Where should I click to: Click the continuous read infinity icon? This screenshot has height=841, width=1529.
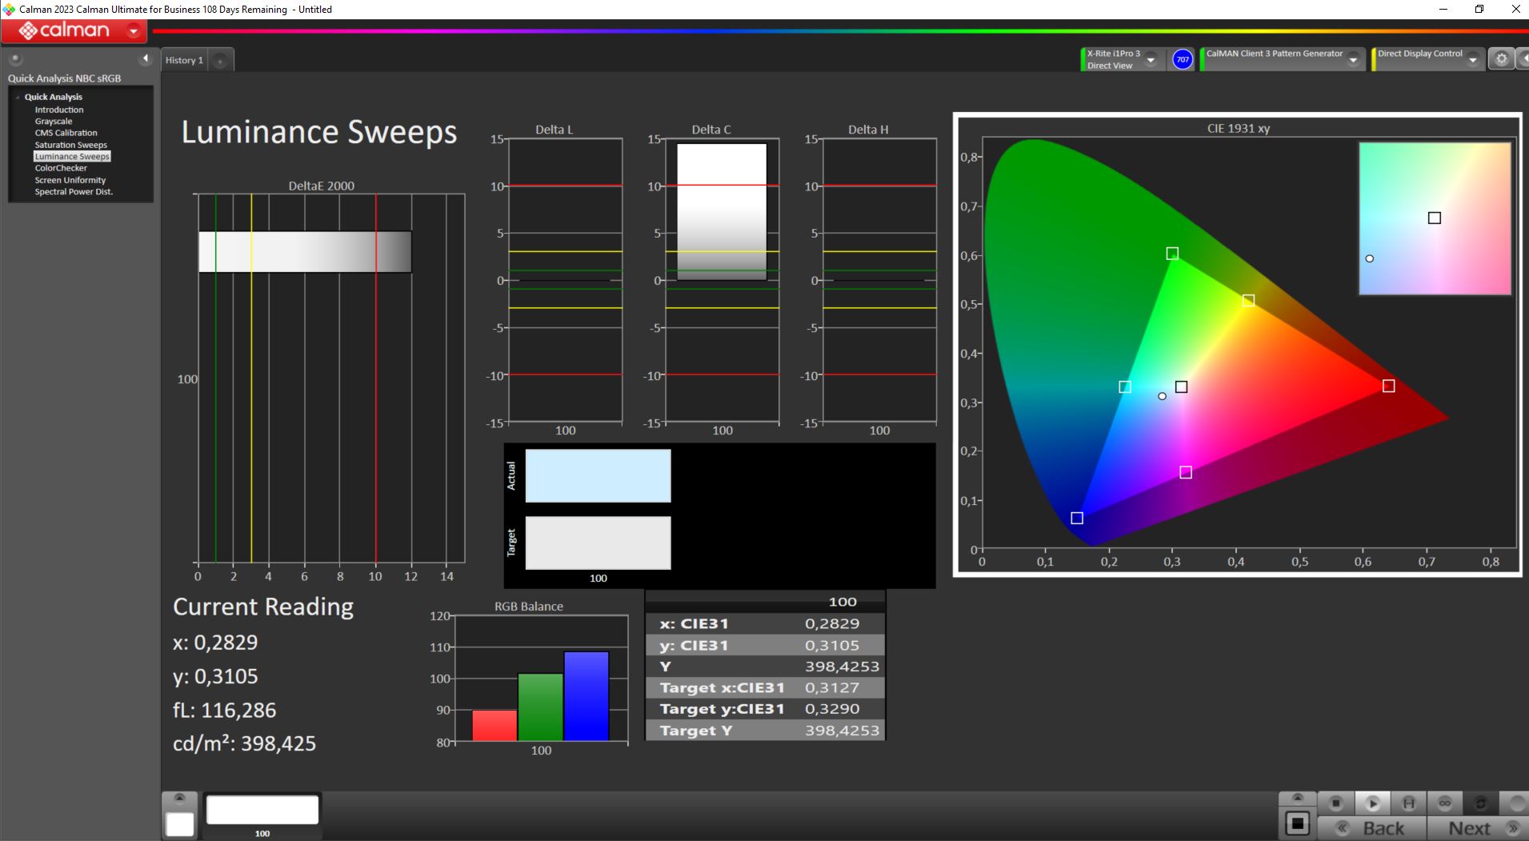(x=1444, y=803)
